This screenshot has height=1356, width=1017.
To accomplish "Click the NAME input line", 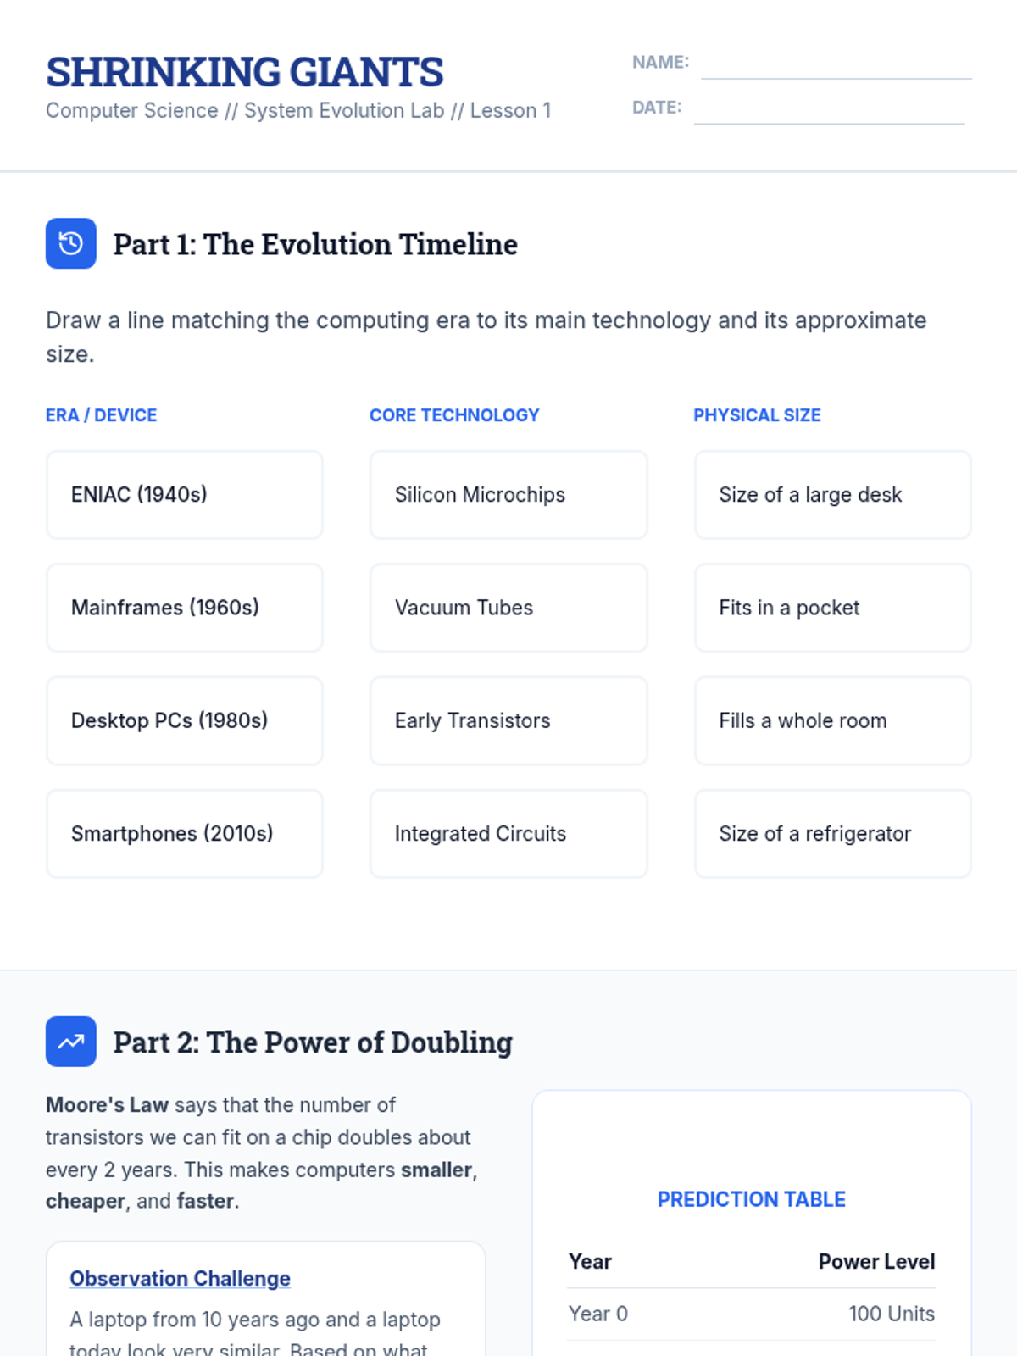I will [x=836, y=64].
